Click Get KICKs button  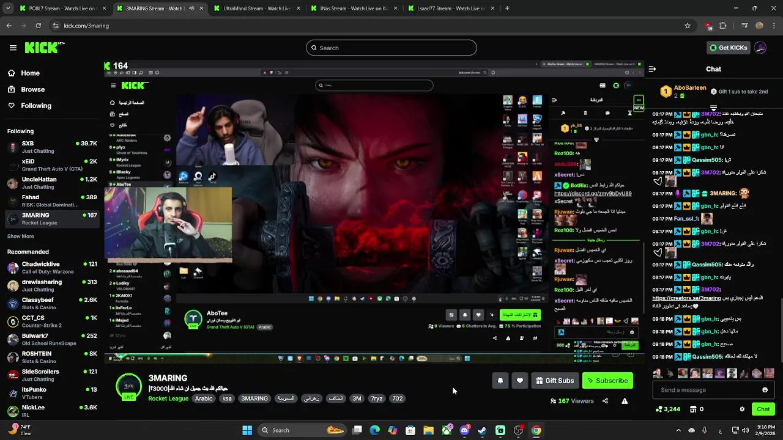click(x=728, y=48)
